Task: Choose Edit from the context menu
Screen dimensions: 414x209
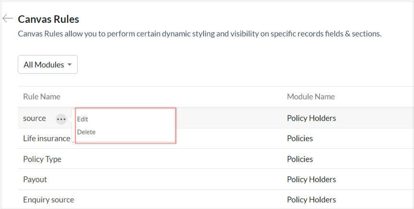Action: click(83, 119)
